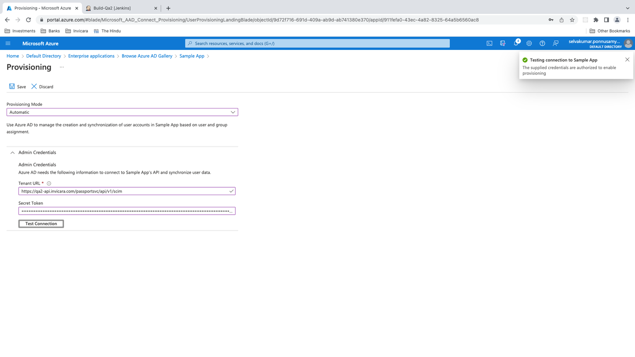This screenshot has width=635, height=357.
Task: Click the Test Connection button
Action: (x=41, y=224)
